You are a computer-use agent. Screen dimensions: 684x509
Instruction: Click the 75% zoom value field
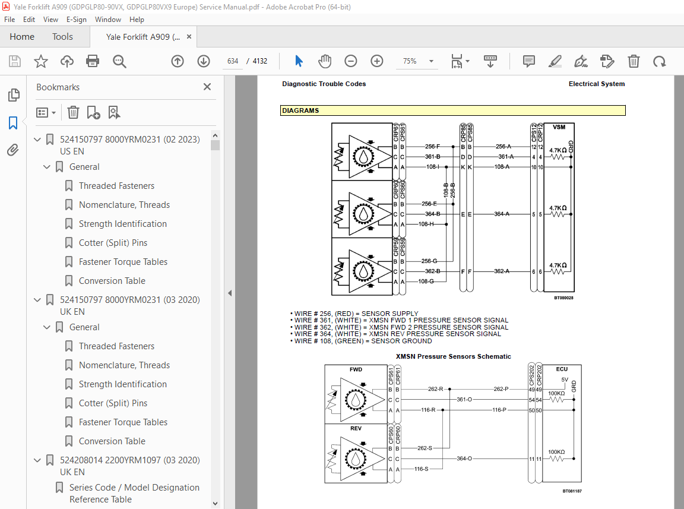click(x=410, y=61)
